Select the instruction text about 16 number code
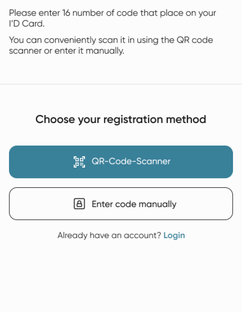 click(x=112, y=18)
